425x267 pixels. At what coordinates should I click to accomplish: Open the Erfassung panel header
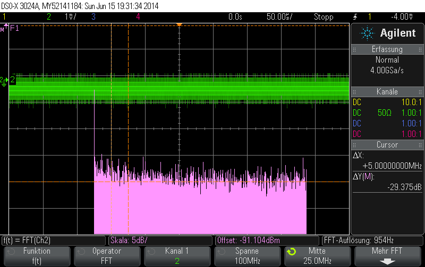(x=387, y=49)
